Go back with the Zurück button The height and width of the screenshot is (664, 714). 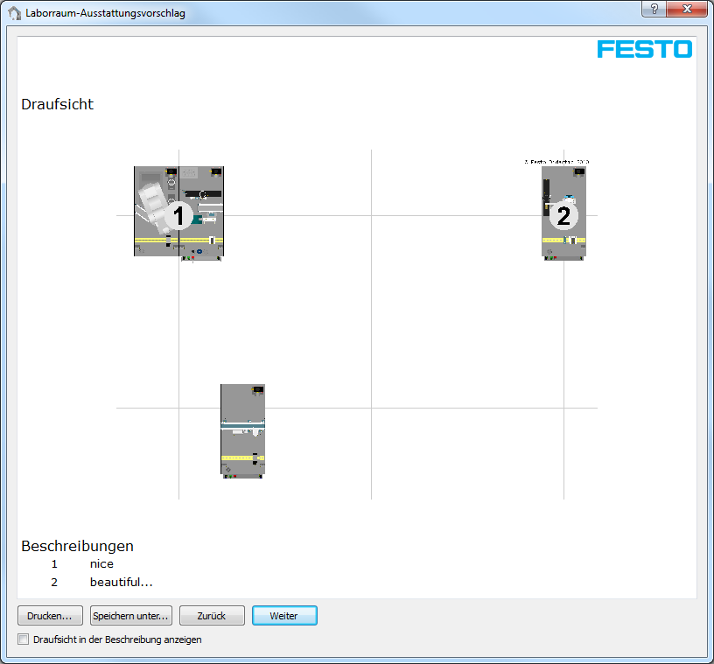(x=212, y=616)
